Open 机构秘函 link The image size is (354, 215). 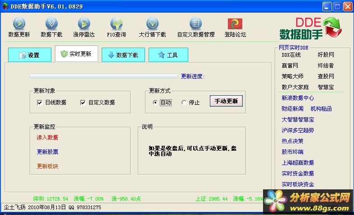coord(321,109)
